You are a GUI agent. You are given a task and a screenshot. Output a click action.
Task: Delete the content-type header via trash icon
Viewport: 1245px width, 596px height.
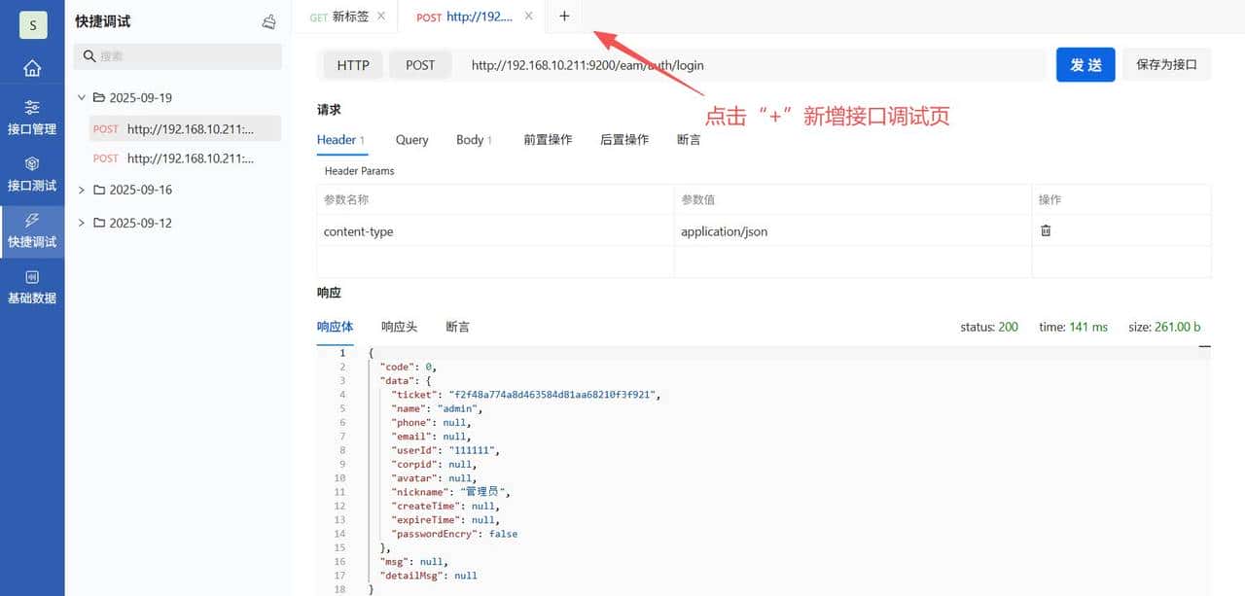(1046, 230)
